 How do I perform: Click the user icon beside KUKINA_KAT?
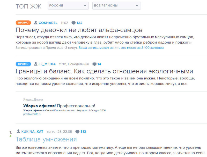click(x=18, y=131)
